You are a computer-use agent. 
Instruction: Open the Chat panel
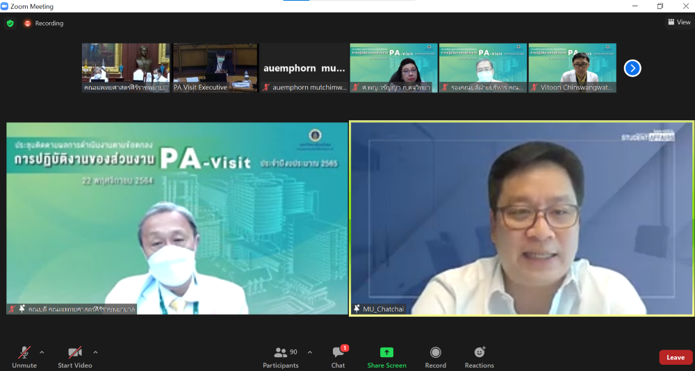[x=338, y=357]
